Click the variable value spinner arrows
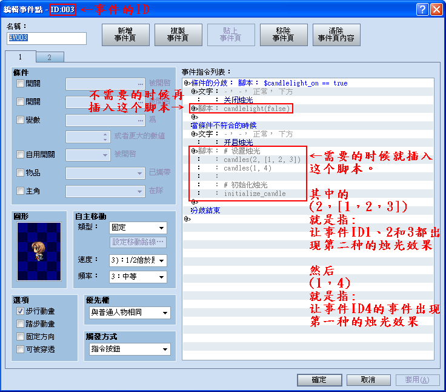This screenshot has height=392, width=446. [105, 137]
